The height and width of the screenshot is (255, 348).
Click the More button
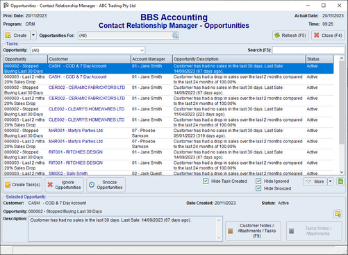[x=315, y=181]
